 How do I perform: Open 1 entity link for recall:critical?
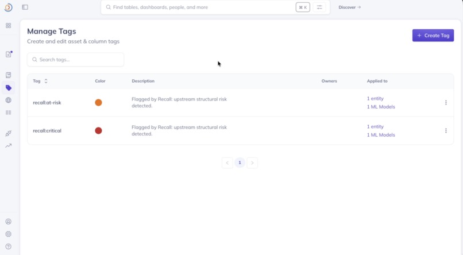point(375,126)
